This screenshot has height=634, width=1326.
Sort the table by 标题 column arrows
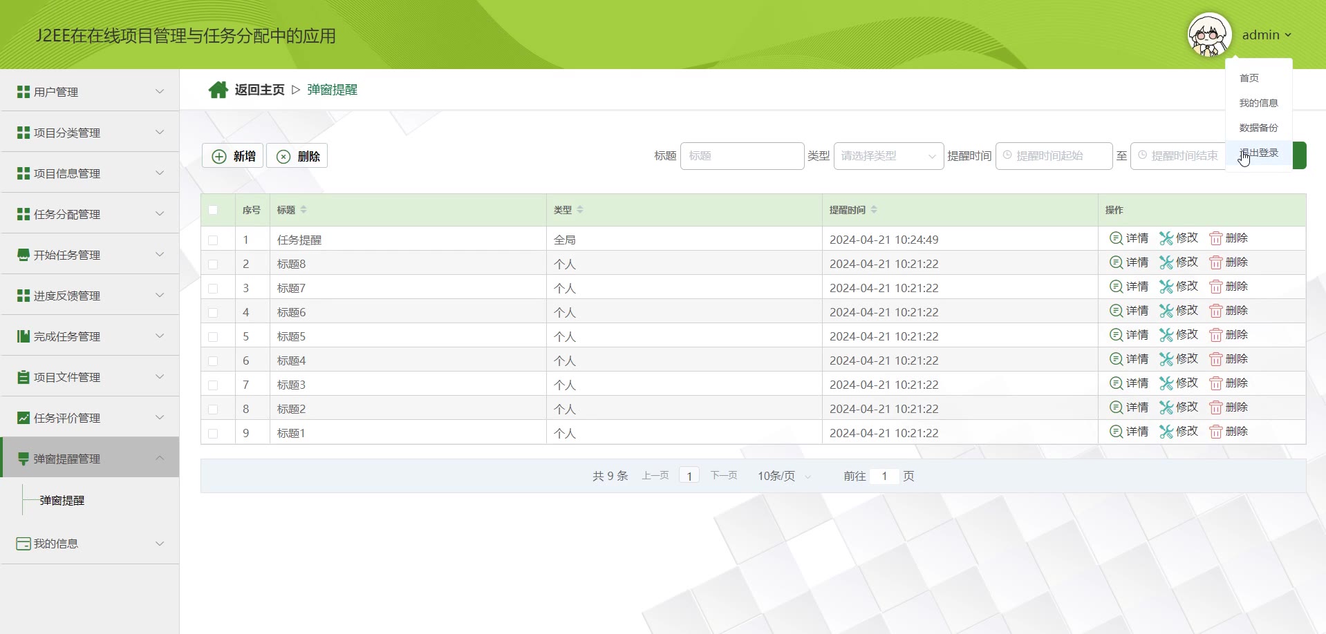pyautogui.click(x=304, y=210)
